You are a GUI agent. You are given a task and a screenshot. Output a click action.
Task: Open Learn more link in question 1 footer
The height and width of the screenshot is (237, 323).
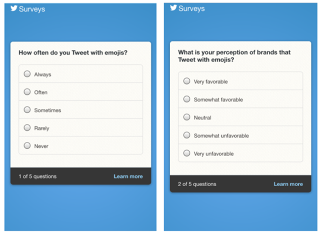tap(128, 176)
